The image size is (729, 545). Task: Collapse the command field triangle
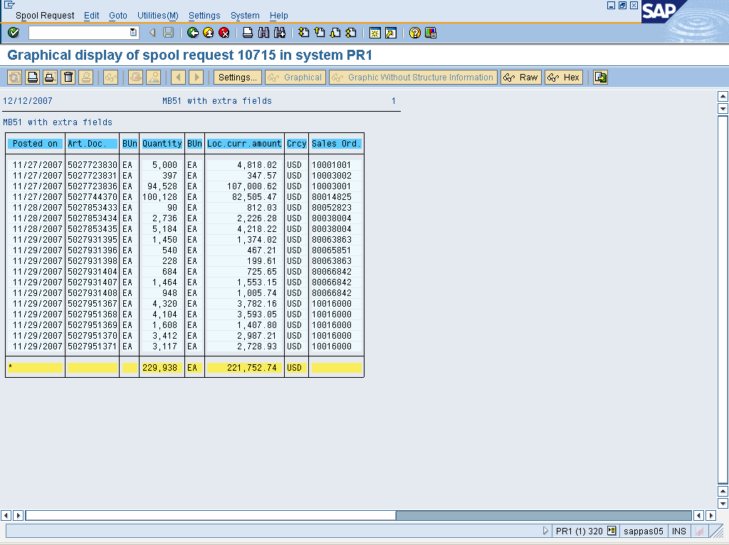[152, 33]
